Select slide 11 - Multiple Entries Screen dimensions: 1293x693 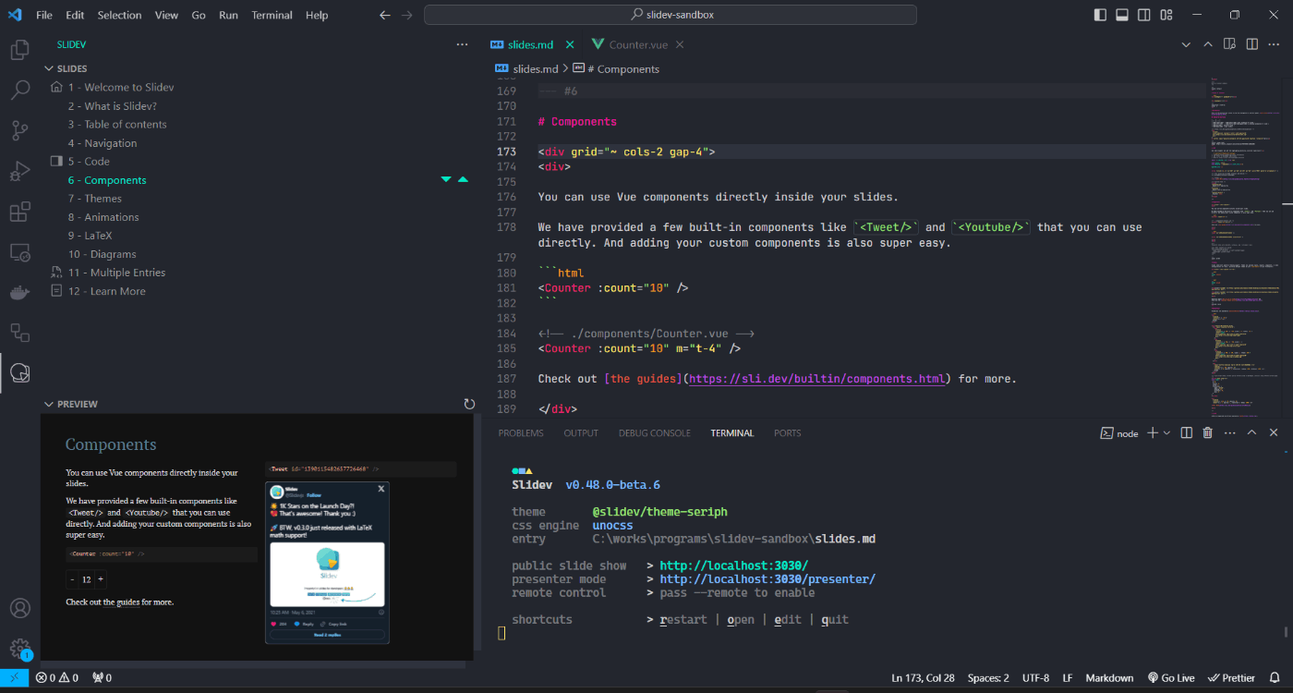pyautogui.click(x=116, y=273)
